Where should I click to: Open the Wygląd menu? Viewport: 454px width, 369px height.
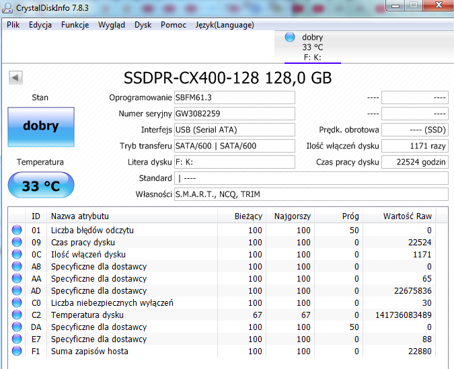(112, 25)
